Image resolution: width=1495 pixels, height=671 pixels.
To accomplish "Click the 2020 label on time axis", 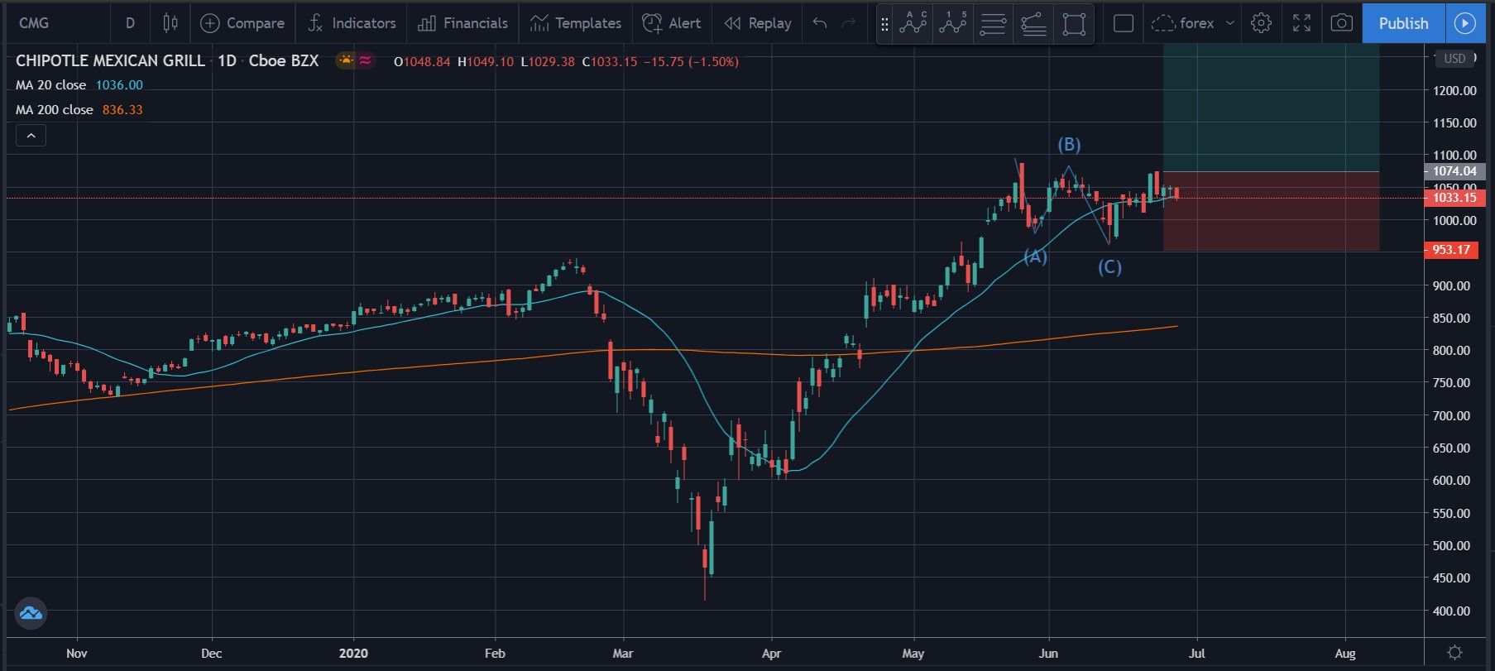I will coord(353,654).
